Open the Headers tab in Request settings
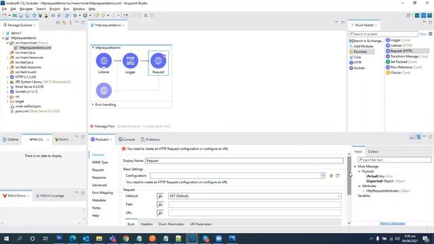Image resolution: width=434 pixels, height=244 pixels. (x=146, y=224)
